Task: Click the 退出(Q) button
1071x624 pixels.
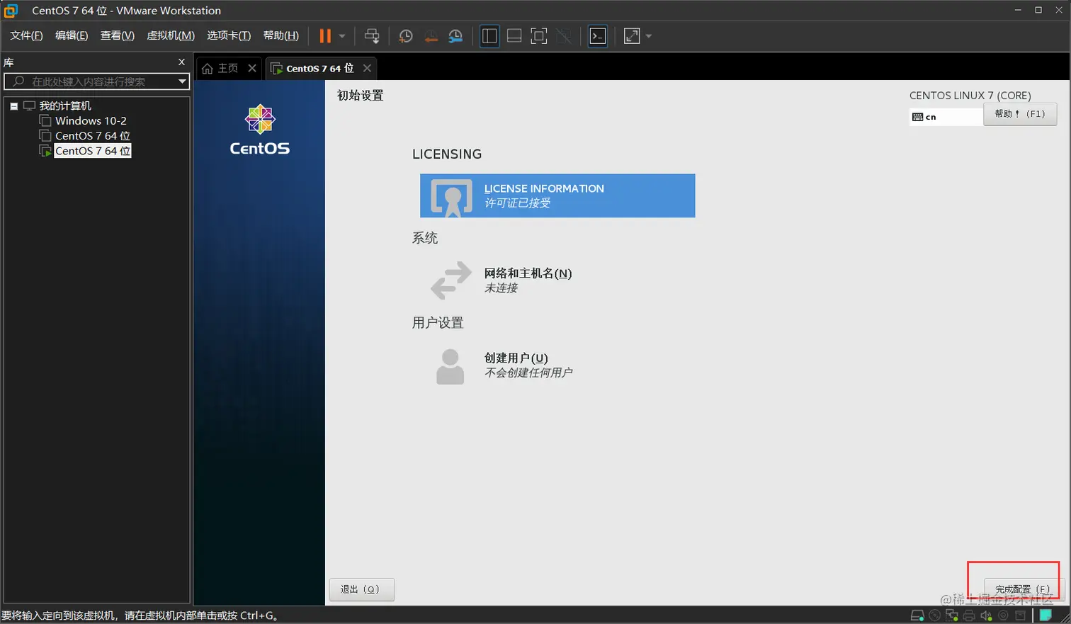Action: [361, 589]
